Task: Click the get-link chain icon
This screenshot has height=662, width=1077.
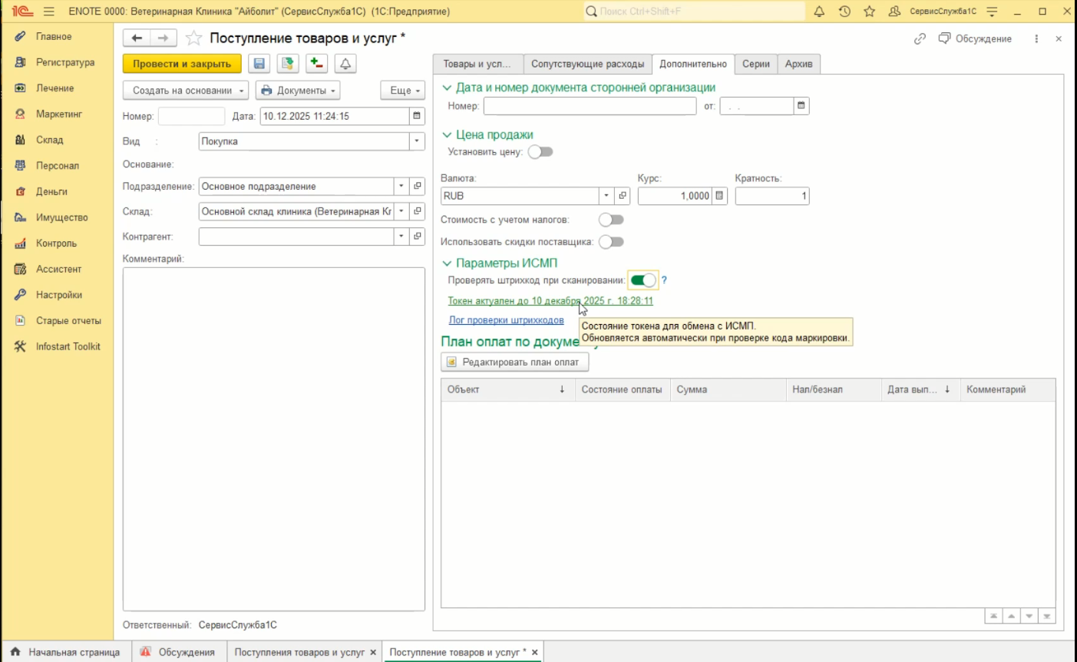Action: (920, 38)
